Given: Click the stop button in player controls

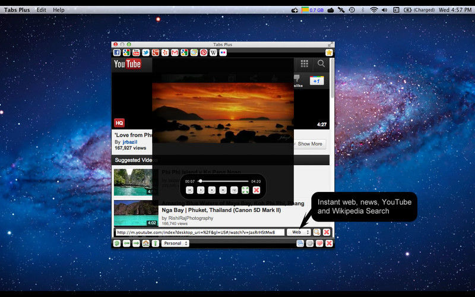Looking at the screenshot, I should point(212,190).
